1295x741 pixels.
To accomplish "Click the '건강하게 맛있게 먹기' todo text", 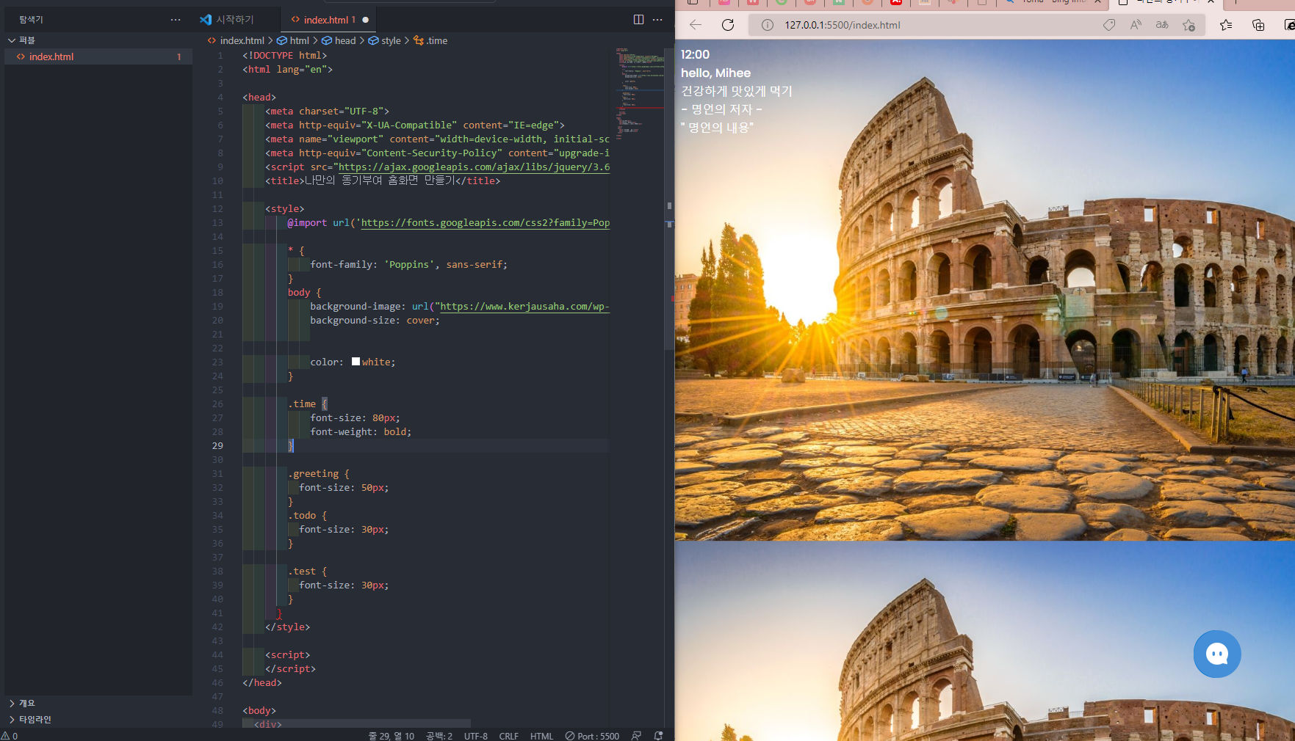I will (737, 91).
